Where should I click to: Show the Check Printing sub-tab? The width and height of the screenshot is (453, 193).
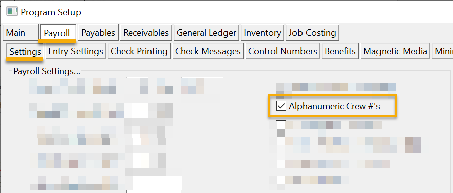click(139, 51)
